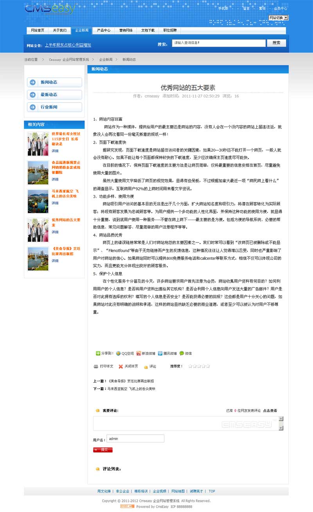This screenshot has height=512, width=313.
Task: Rate the article using the 推荐度 stars
Action: point(199,366)
